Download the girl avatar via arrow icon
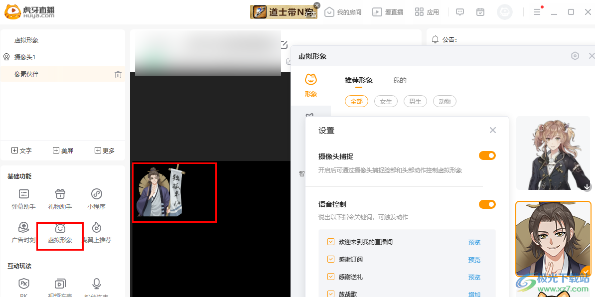This screenshot has width=595, height=297. coord(587,186)
